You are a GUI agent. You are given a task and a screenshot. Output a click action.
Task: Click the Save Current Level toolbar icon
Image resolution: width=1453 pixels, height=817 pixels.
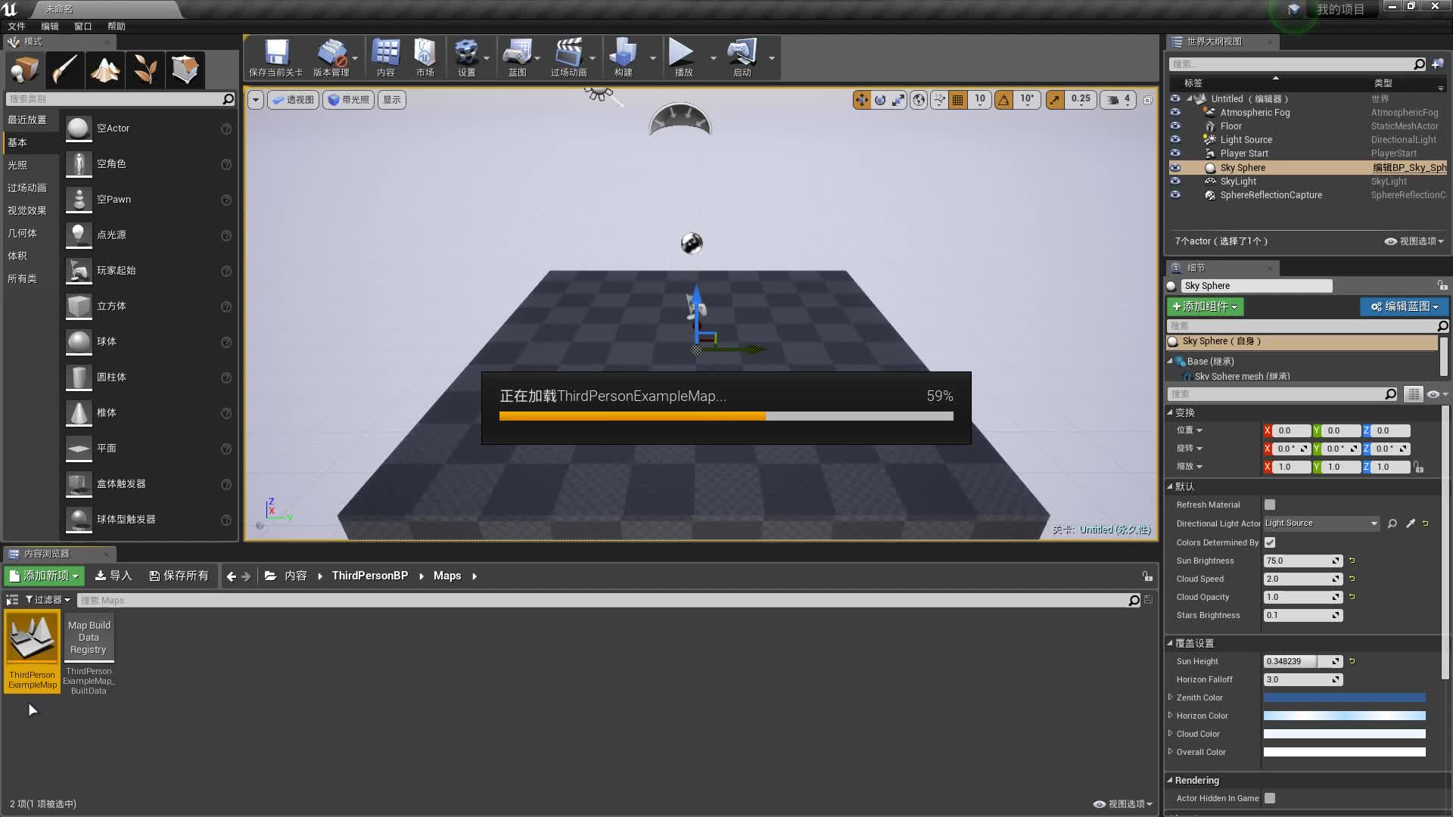click(x=276, y=53)
